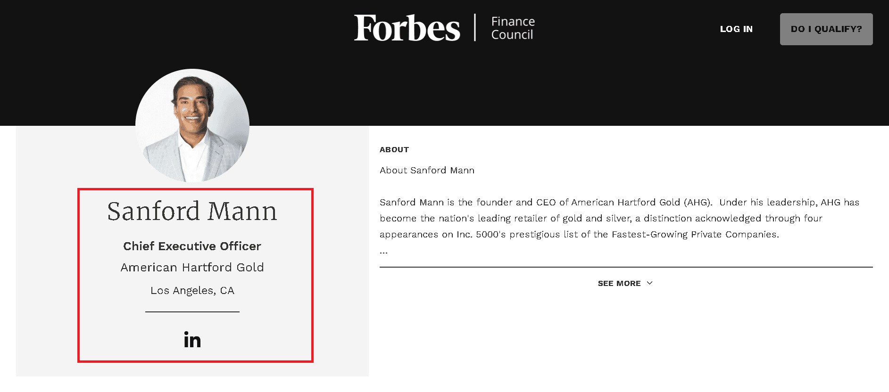Click the Finance Council logo text
Image resolution: width=889 pixels, height=392 pixels.
coord(512,28)
